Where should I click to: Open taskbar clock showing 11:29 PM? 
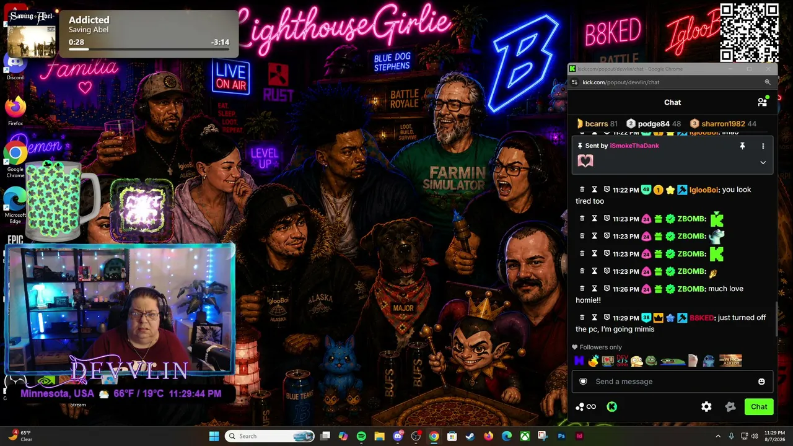pos(774,436)
